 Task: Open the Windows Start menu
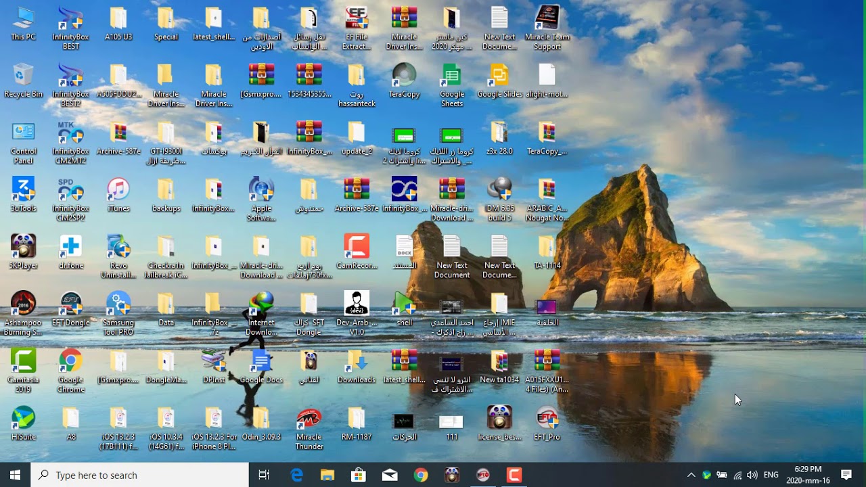point(15,475)
